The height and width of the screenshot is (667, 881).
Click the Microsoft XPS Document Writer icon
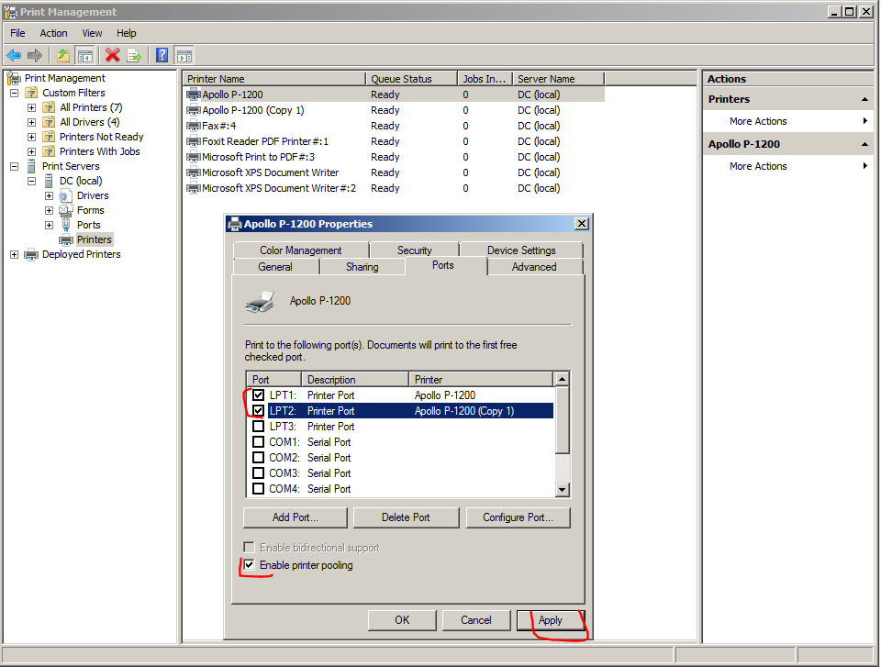pos(194,172)
